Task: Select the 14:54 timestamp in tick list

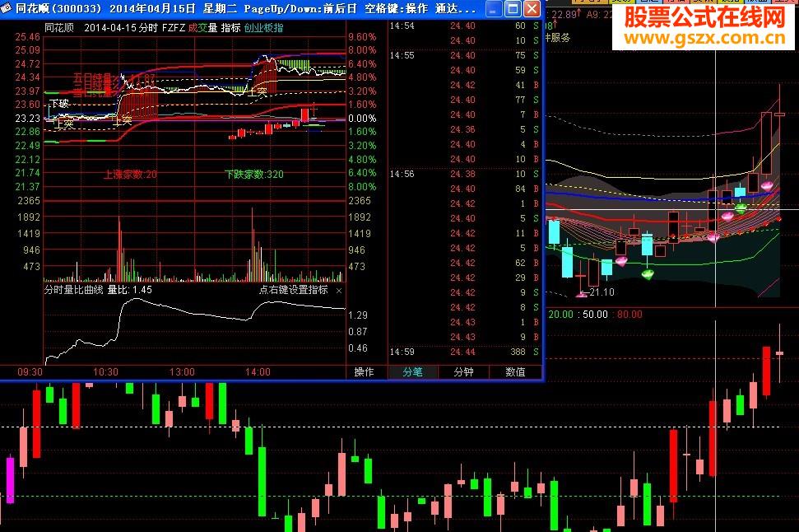Action: (x=402, y=26)
